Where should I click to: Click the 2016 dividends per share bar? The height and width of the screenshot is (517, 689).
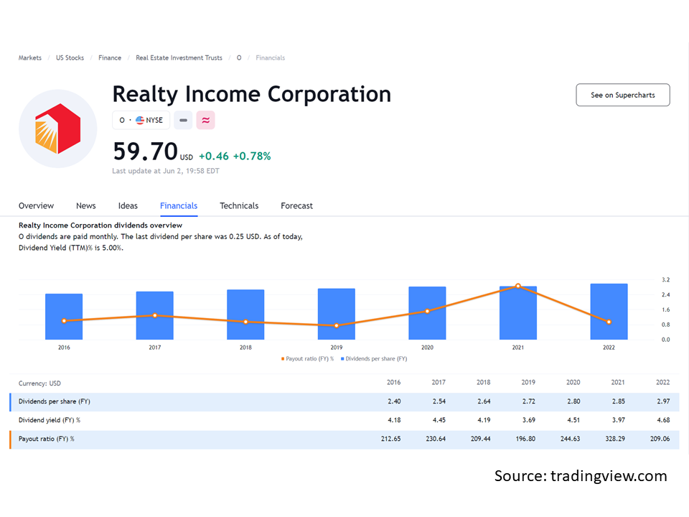point(64,317)
